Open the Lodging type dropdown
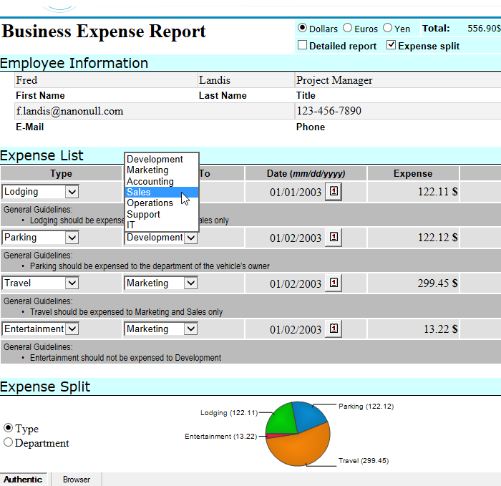 tap(71, 192)
